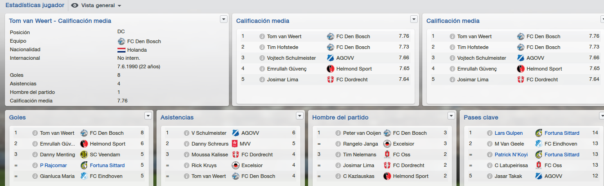Click info icon beside Moussa Kalisse
Viewport: 604px width, 186px height.
187,155
